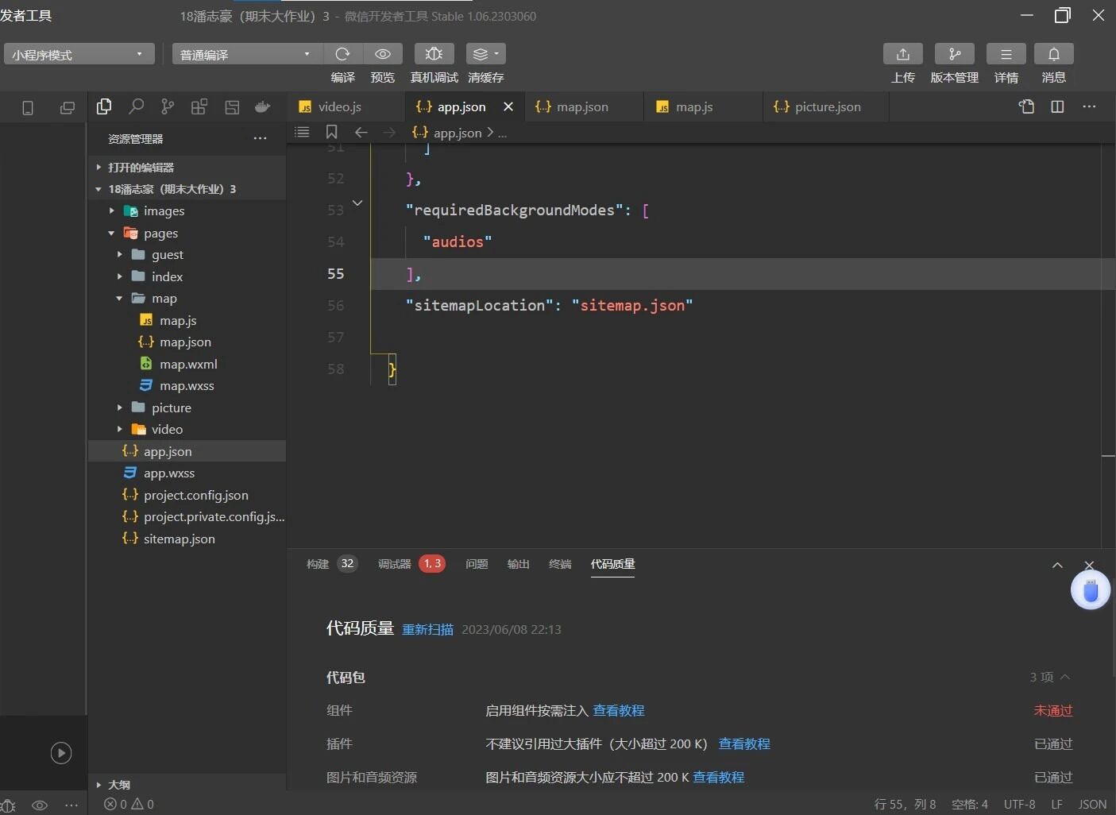1116x815 pixels.
Task: Collapse the project root folder section
Action: [187, 189]
